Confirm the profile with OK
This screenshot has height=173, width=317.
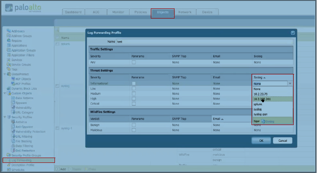261,140
